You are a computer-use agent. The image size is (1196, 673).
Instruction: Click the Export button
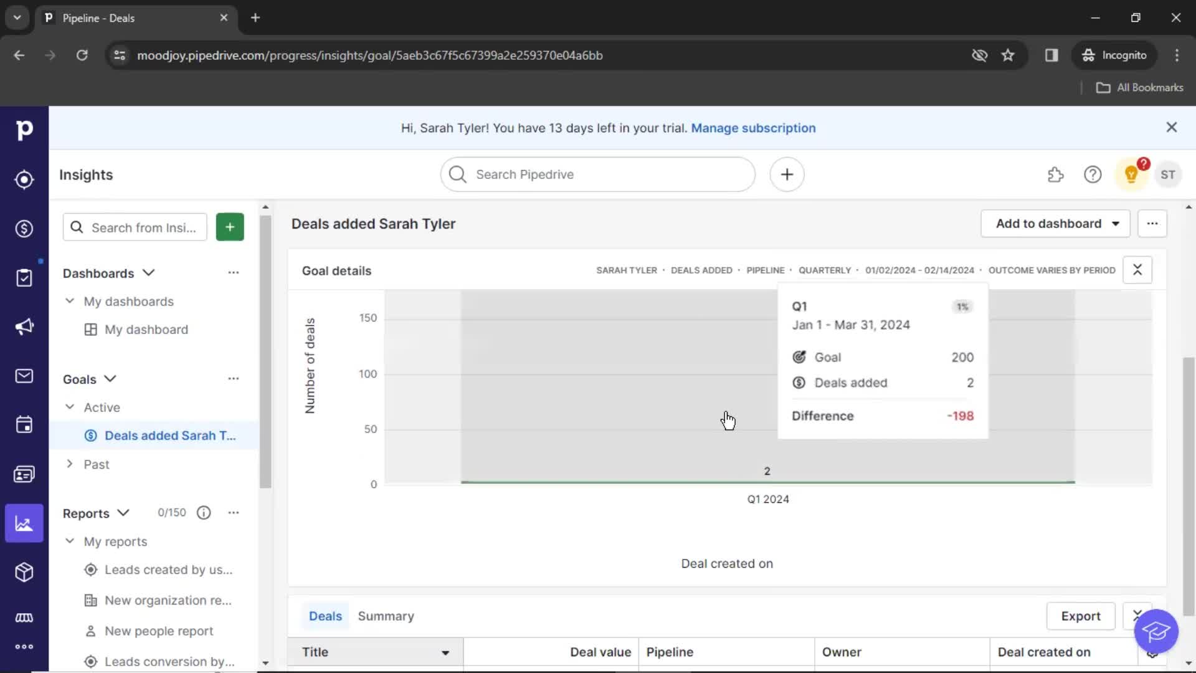click(1080, 616)
